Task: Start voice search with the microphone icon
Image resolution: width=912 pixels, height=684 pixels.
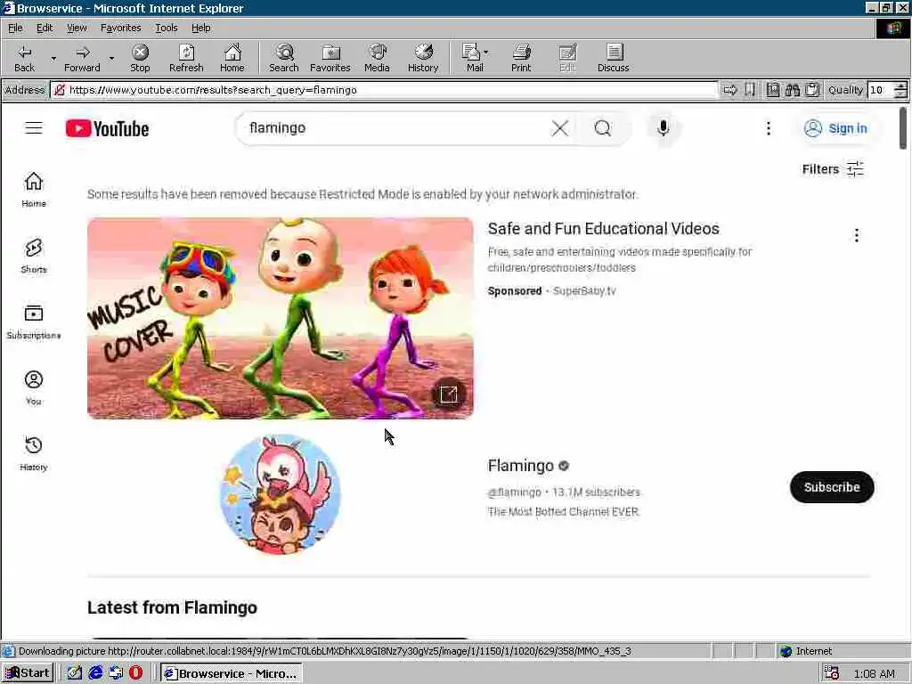Action: pos(663,128)
